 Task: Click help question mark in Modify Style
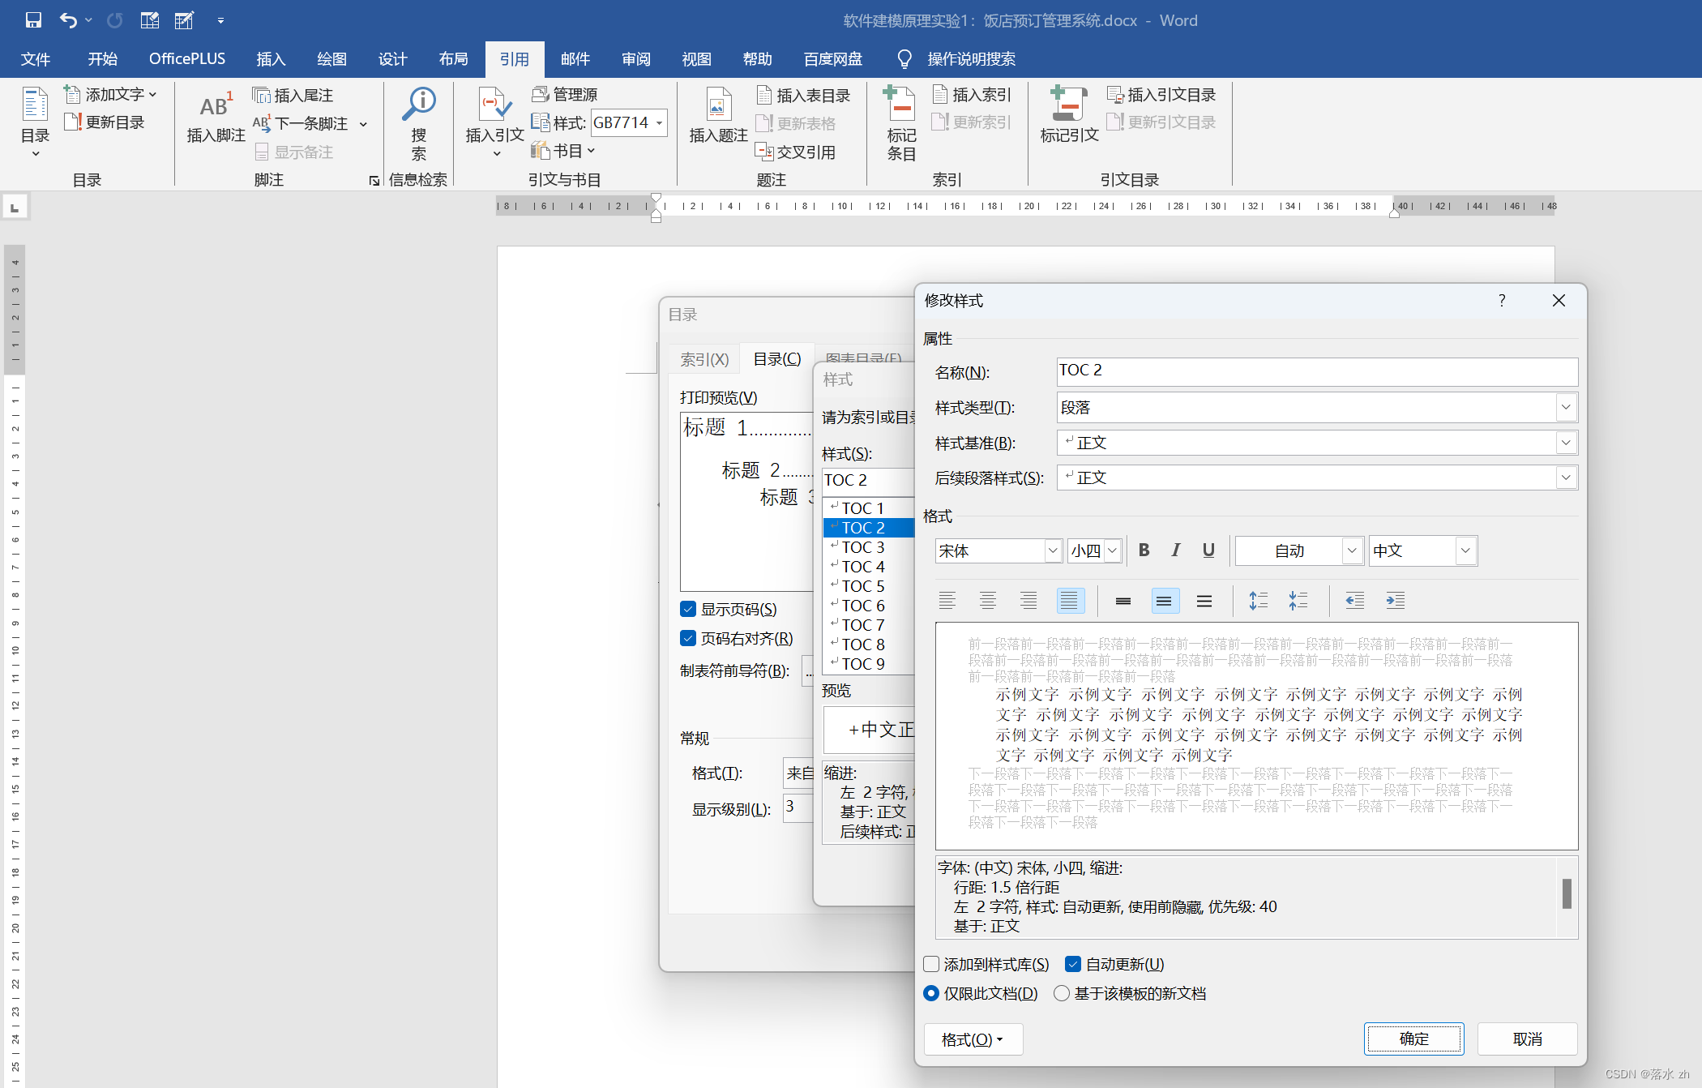pos(1502,301)
